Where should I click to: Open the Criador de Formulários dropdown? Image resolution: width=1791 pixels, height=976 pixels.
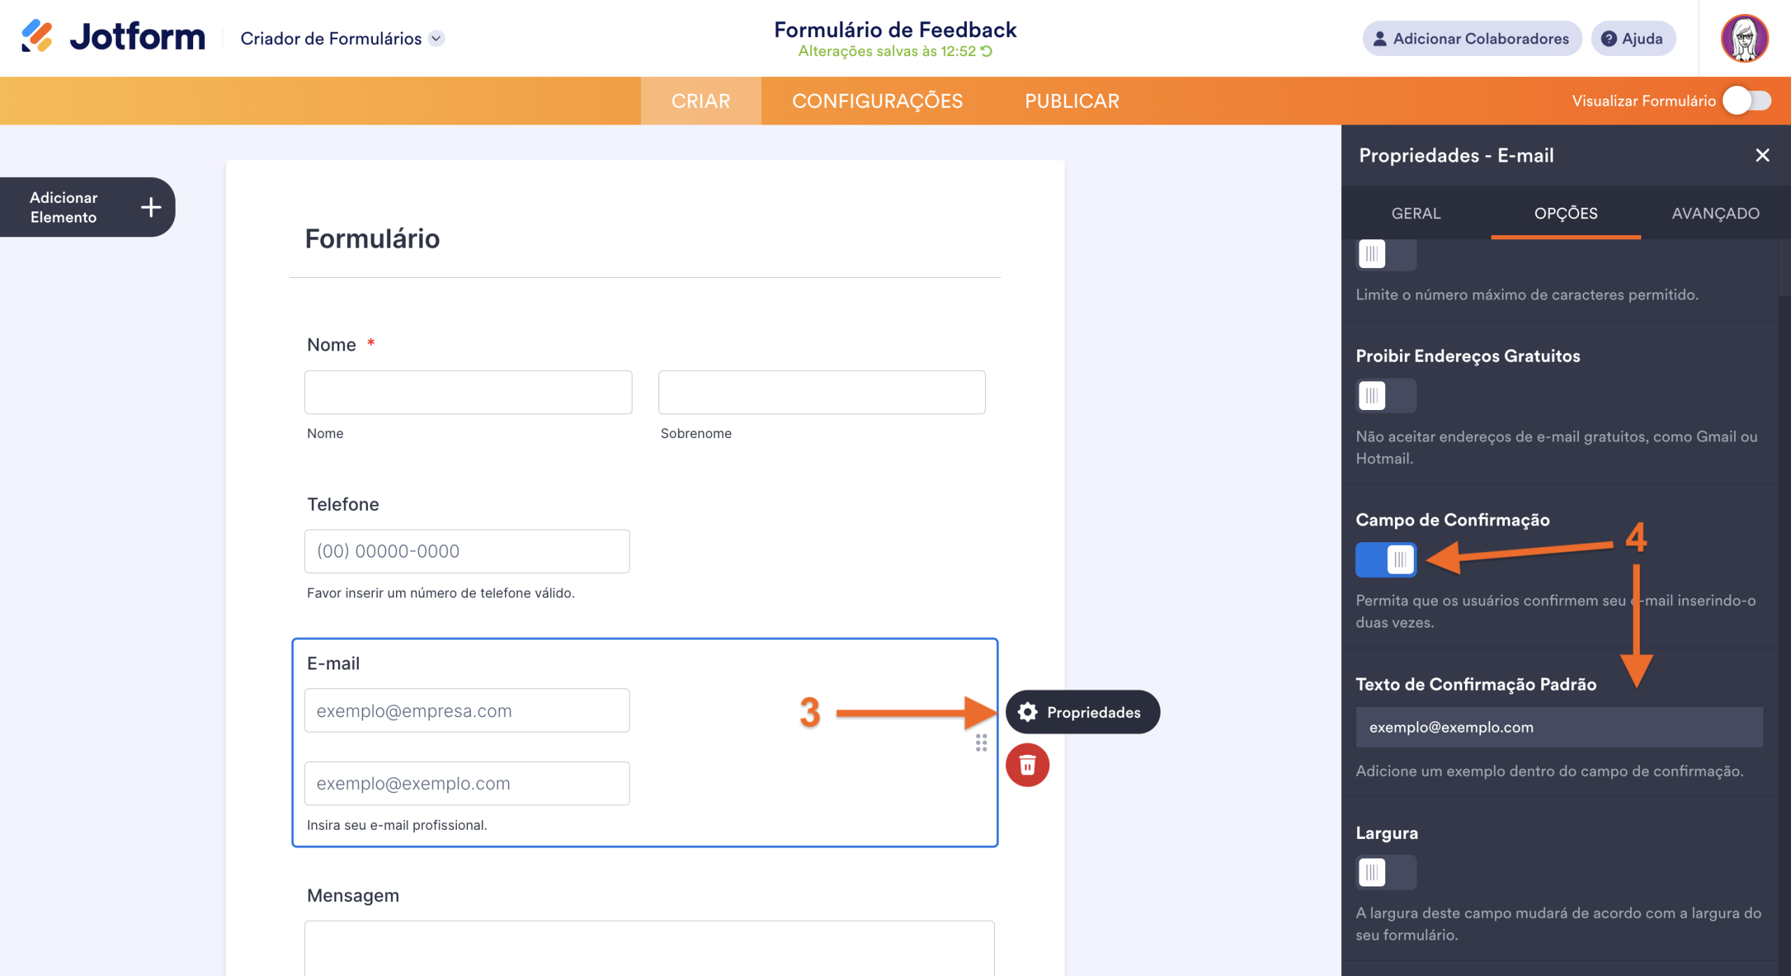pyautogui.click(x=436, y=38)
